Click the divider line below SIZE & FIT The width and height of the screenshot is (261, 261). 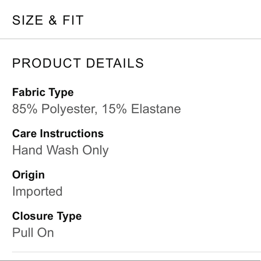click(x=130, y=39)
